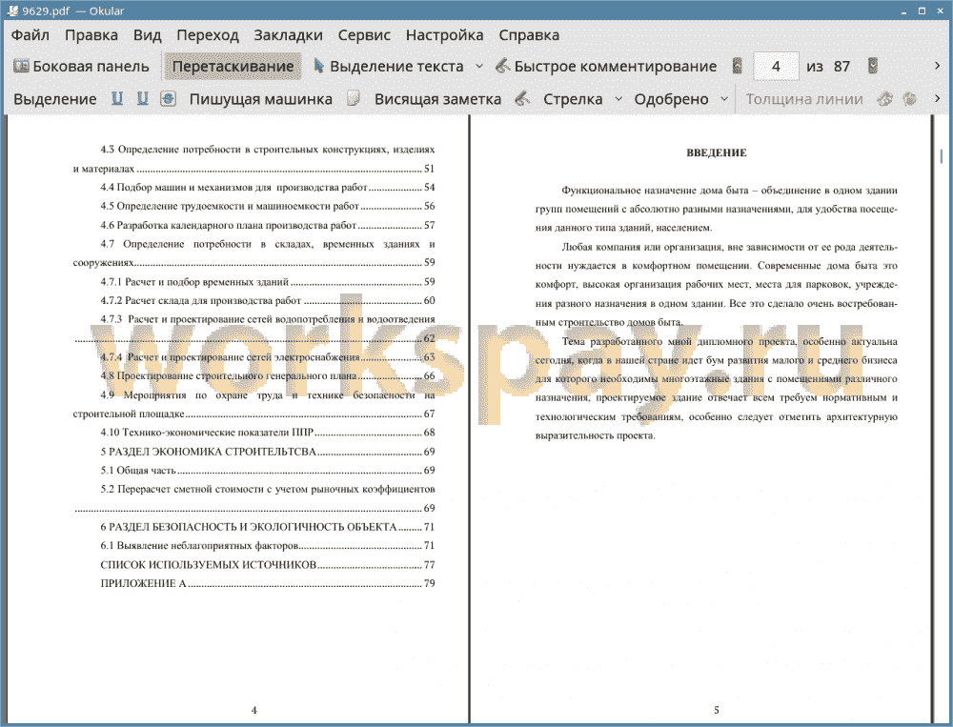Click contents line '4.7.1 Расчет и подбор временных зданий'
Viewport: 953px width, 727px height.
(x=268, y=281)
